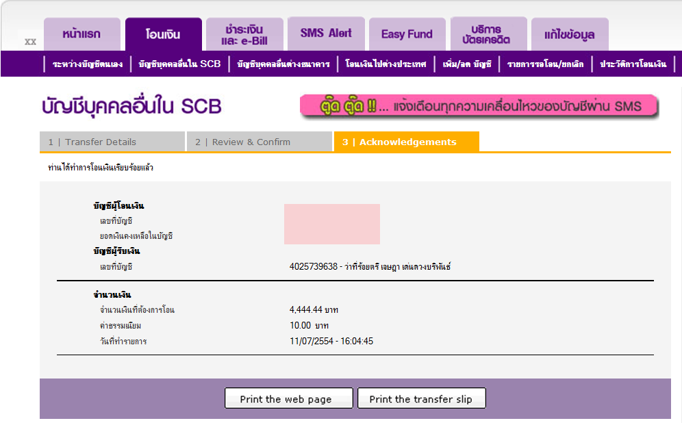Click the จำนวนเงิน section label
The width and height of the screenshot is (682, 423).
pyautogui.click(x=112, y=295)
